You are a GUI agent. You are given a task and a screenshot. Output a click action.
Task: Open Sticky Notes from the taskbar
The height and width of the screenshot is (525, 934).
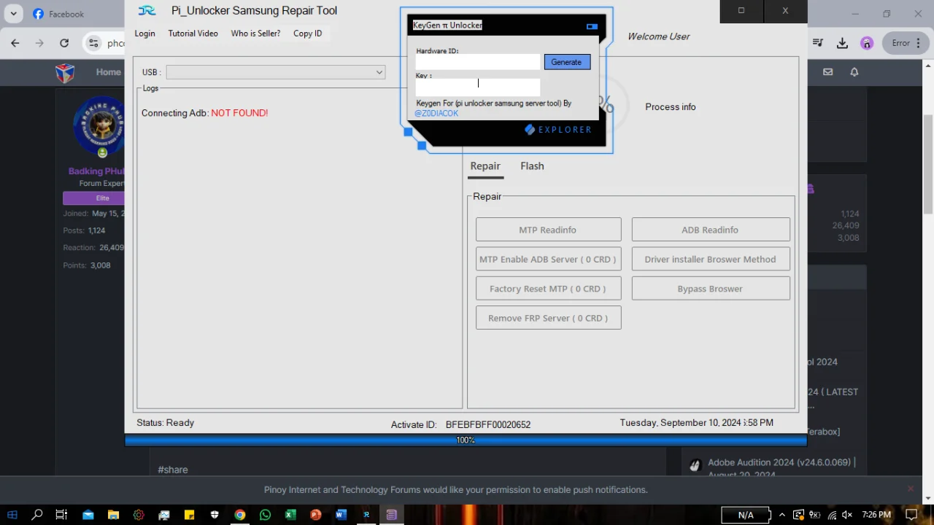189,515
